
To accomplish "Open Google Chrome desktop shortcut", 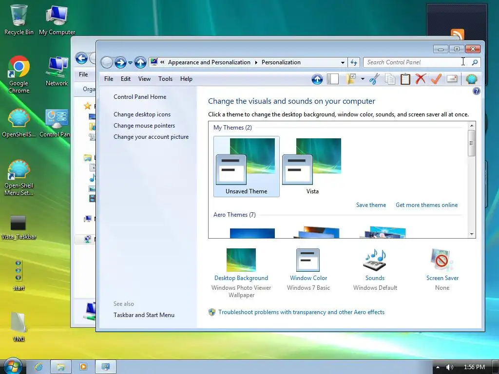I will tap(19, 75).
